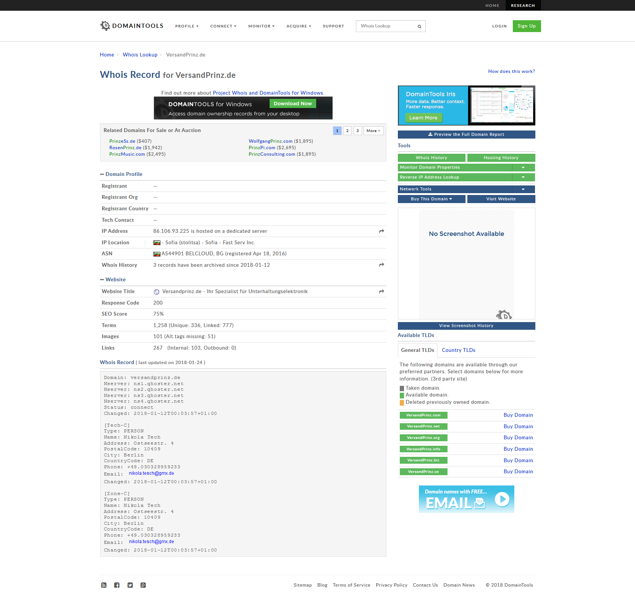Open the Acquire dropdown menu
Screen dimensions: 635x595
[x=299, y=26]
